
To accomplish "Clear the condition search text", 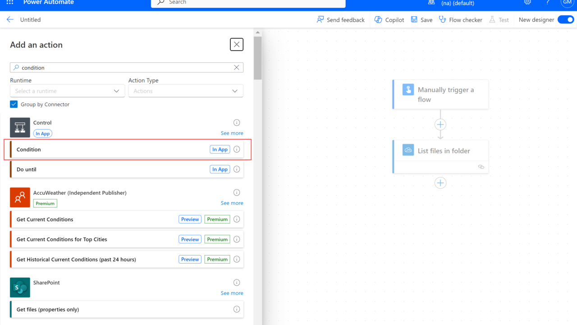I will tap(236, 67).
